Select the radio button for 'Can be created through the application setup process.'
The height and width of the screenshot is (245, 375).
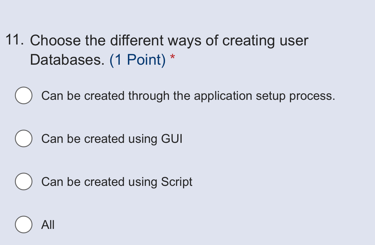coord(24,95)
